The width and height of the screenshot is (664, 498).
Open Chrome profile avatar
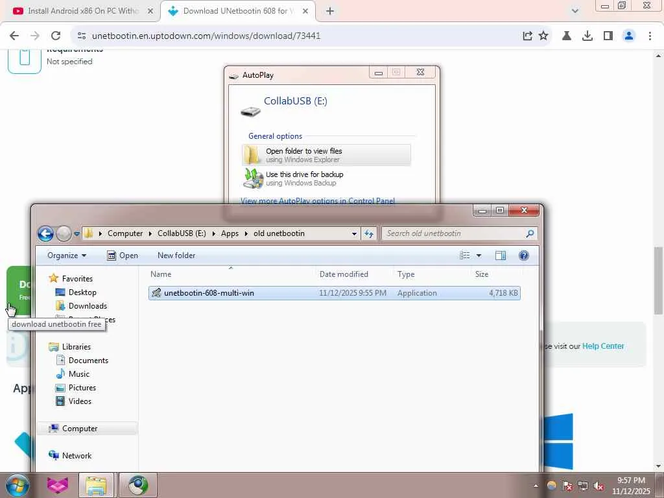629,36
